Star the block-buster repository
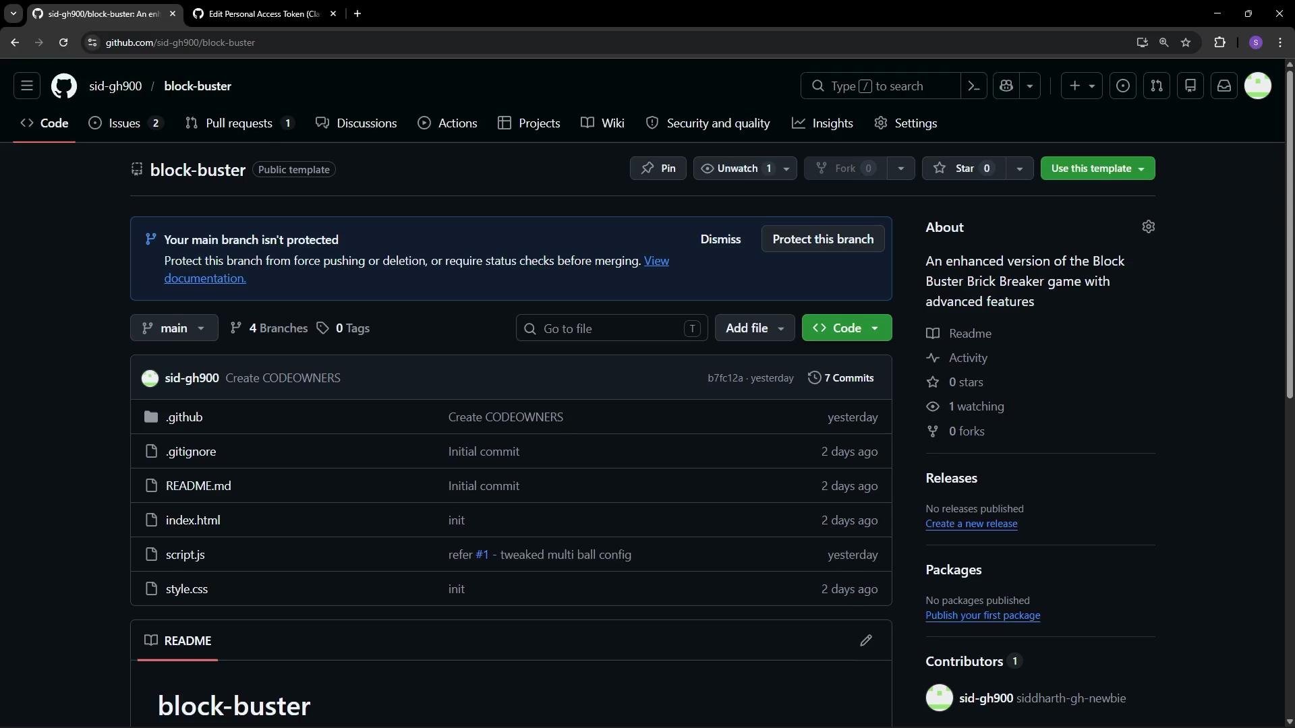This screenshot has height=728, width=1295. click(964, 169)
